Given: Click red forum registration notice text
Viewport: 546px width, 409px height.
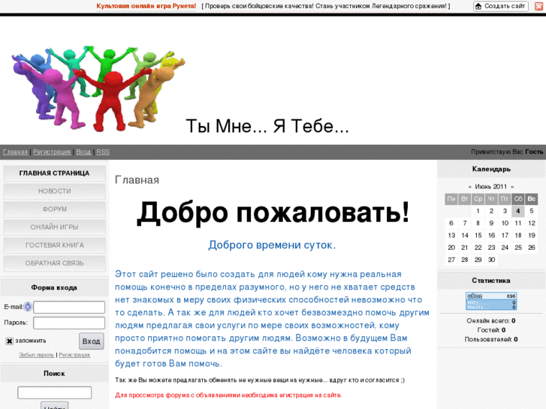Looking at the screenshot, I should [x=228, y=395].
